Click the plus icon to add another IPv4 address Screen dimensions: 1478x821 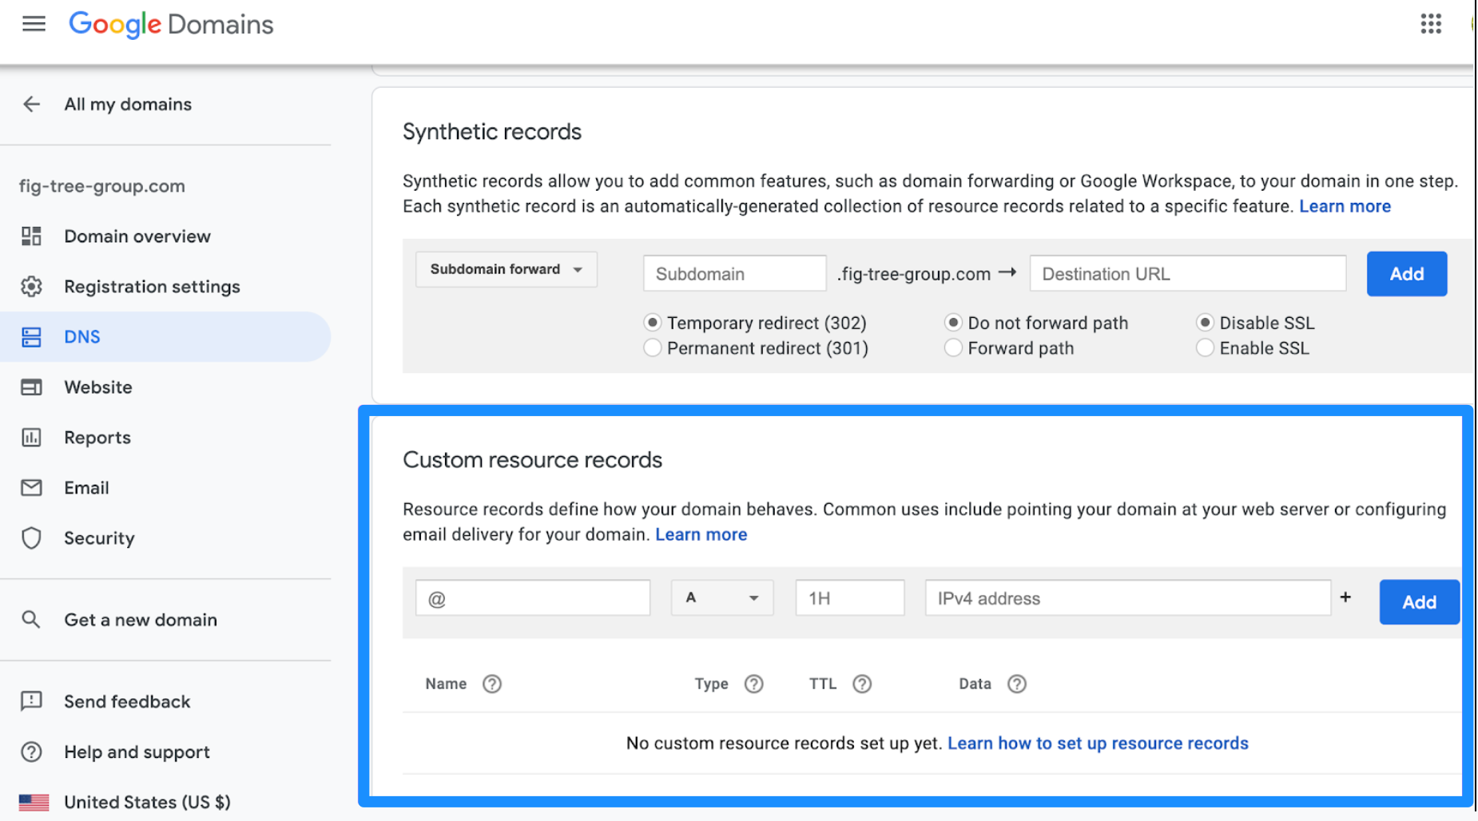point(1345,597)
